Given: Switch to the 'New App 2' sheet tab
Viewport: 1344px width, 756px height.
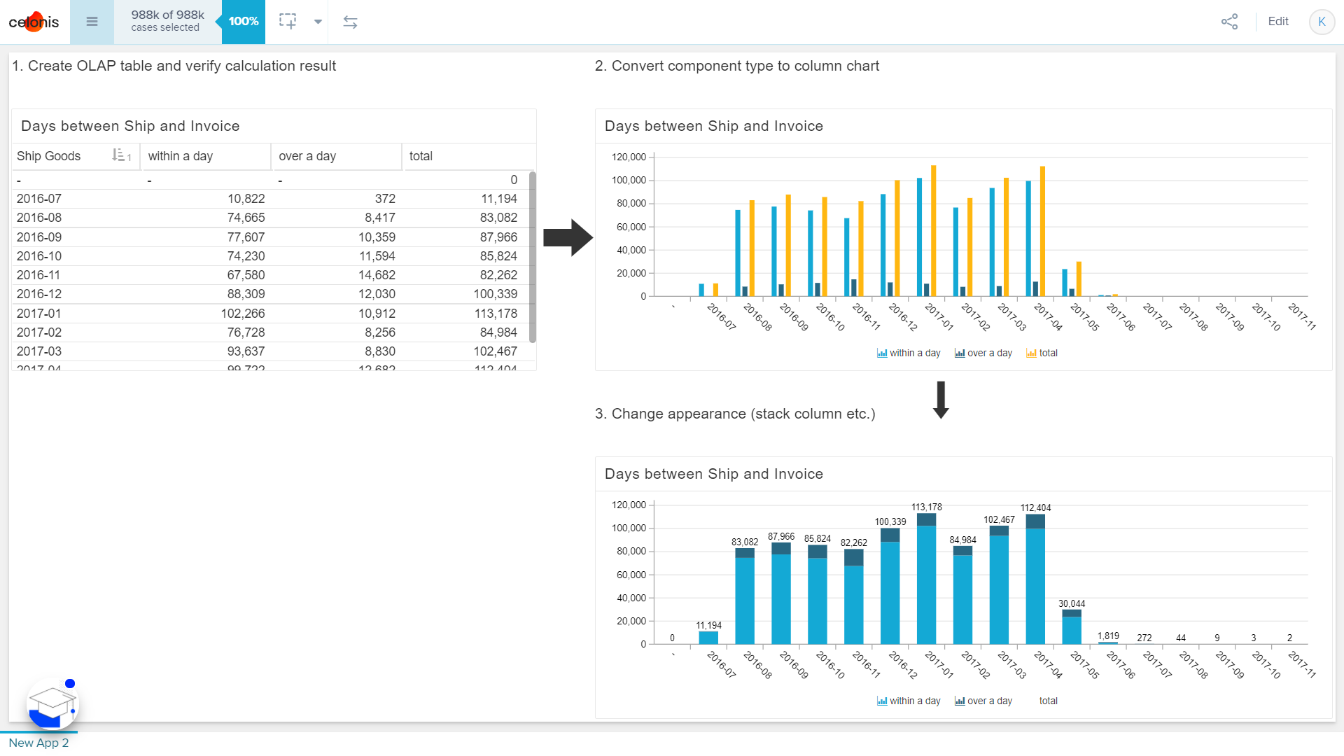Looking at the screenshot, I should tap(38, 743).
